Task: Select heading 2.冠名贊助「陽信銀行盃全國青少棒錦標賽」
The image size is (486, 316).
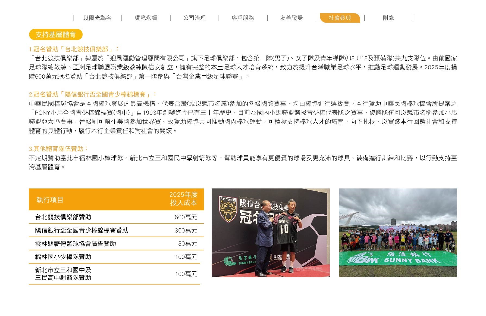Action: point(93,94)
